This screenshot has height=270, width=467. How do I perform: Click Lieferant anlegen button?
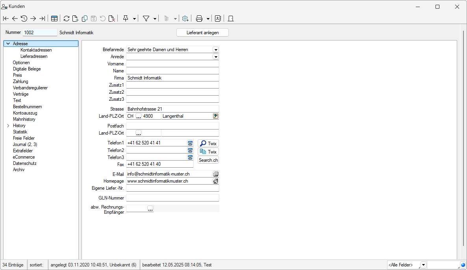coord(202,33)
